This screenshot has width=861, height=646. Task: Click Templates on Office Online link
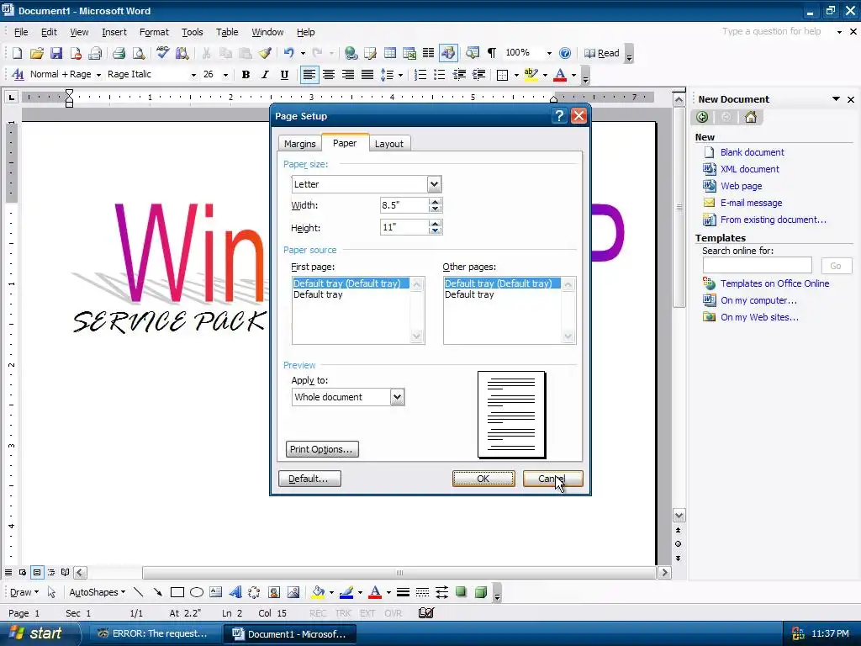[774, 283]
